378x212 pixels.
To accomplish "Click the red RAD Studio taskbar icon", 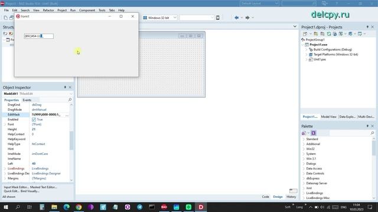I will point(164,207).
